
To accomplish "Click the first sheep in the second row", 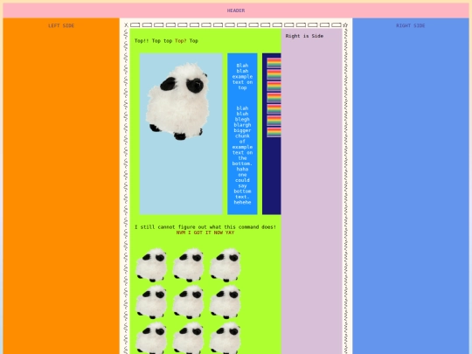I will click(151, 302).
